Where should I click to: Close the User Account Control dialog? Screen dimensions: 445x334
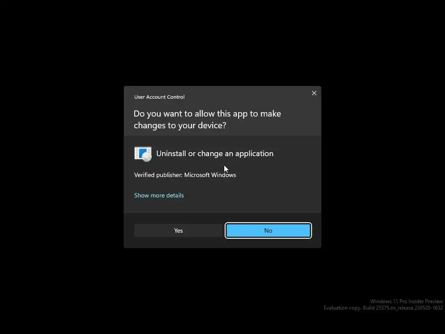314,93
